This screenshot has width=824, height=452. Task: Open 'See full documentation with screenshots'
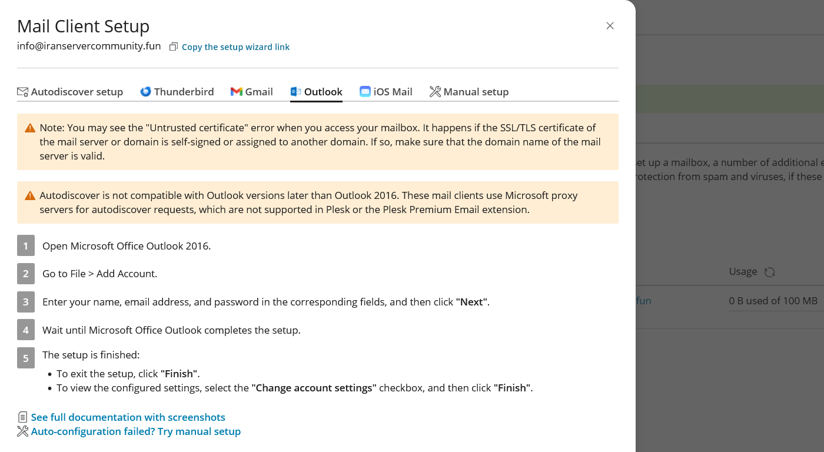[128, 417]
